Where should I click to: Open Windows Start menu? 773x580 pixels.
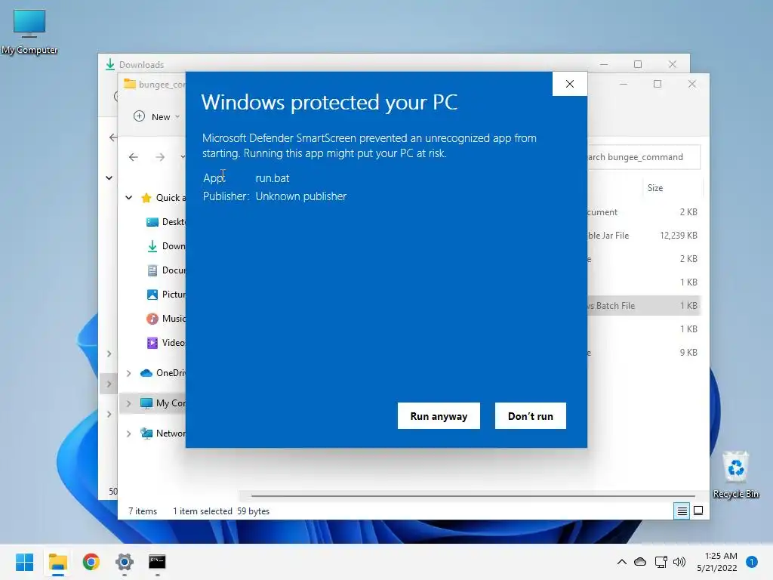[24, 562]
